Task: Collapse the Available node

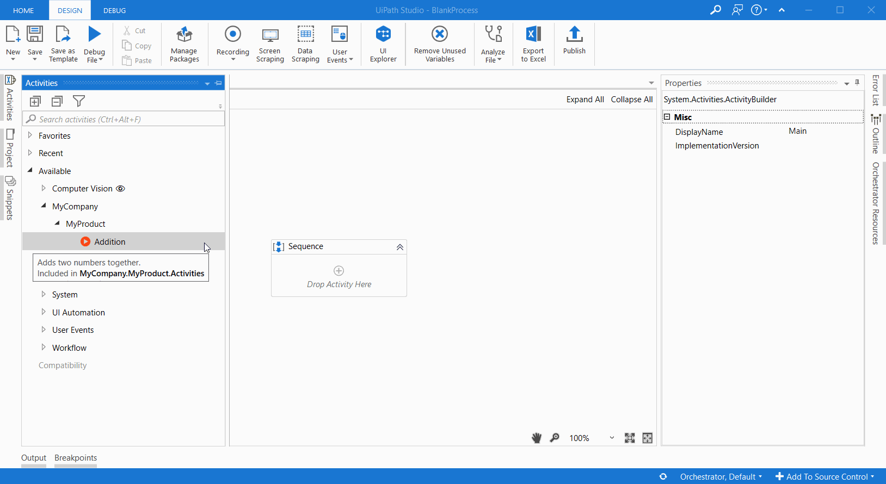Action: 30,170
